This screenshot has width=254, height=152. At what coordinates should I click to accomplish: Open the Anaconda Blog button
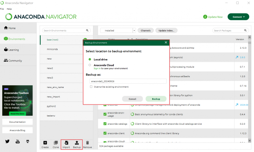click(17, 130)
